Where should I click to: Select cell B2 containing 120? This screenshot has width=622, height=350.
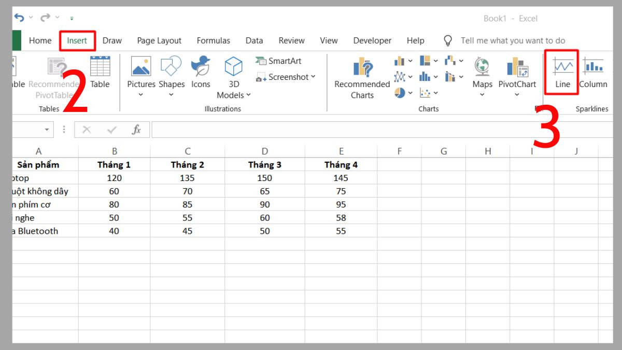point(114,178)
